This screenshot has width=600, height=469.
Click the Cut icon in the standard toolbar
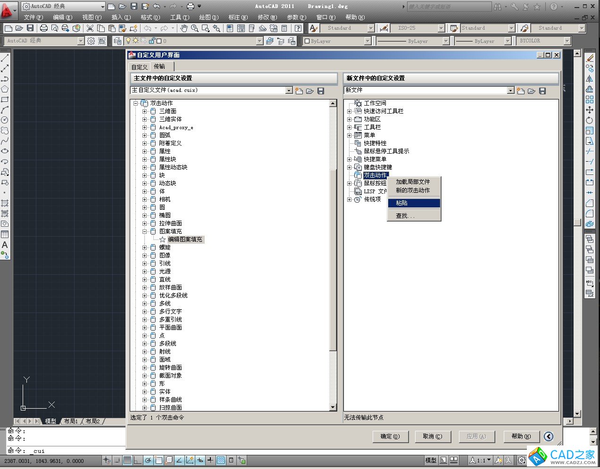(x=90, y=28)
